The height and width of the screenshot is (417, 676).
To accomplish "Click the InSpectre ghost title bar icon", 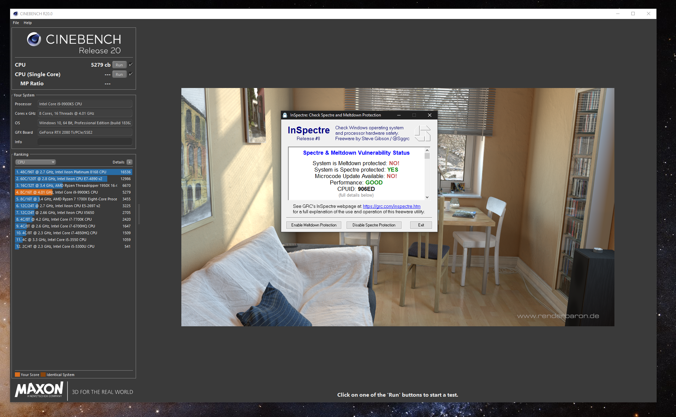I will click(285, 115).
